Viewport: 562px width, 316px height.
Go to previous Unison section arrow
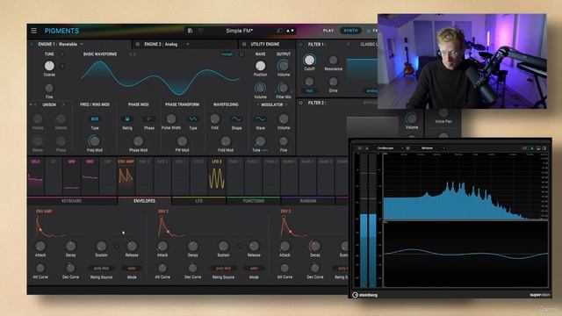[35, 104]
